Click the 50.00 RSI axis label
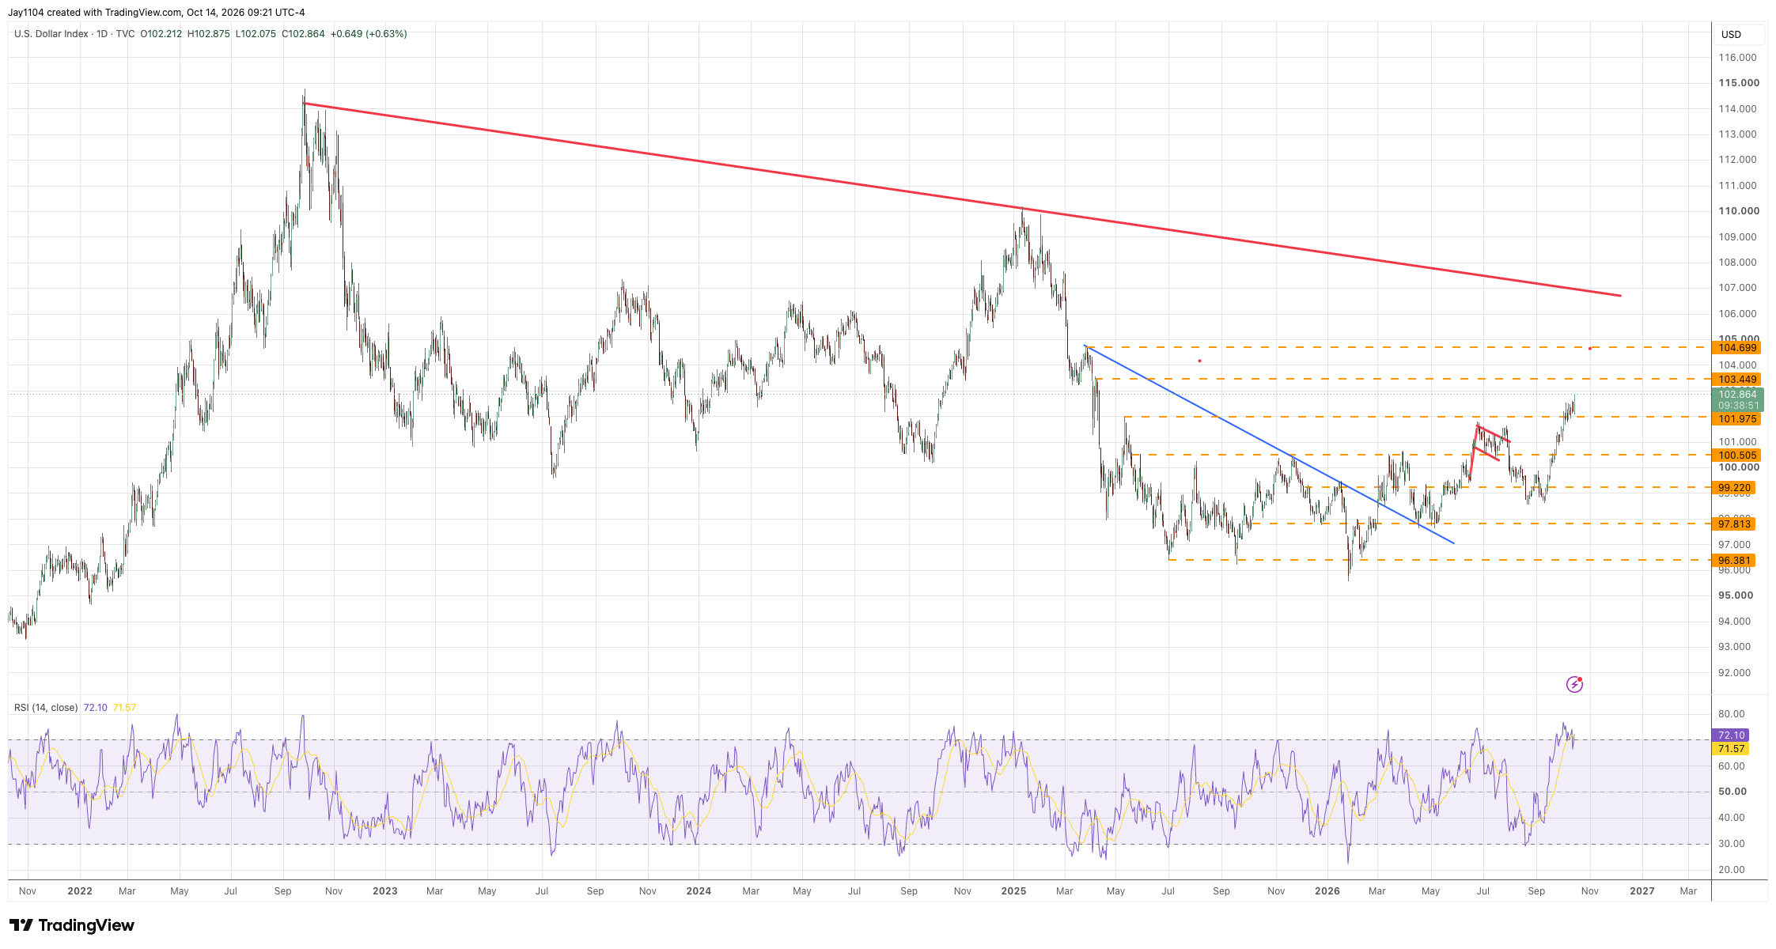Screen dimensions: 1776x949 (x=1732, y=792)
